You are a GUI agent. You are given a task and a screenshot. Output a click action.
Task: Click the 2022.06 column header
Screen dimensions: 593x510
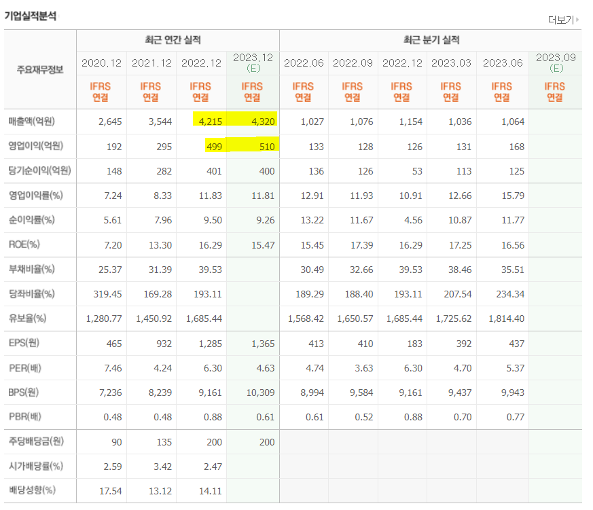coord(304,63)
